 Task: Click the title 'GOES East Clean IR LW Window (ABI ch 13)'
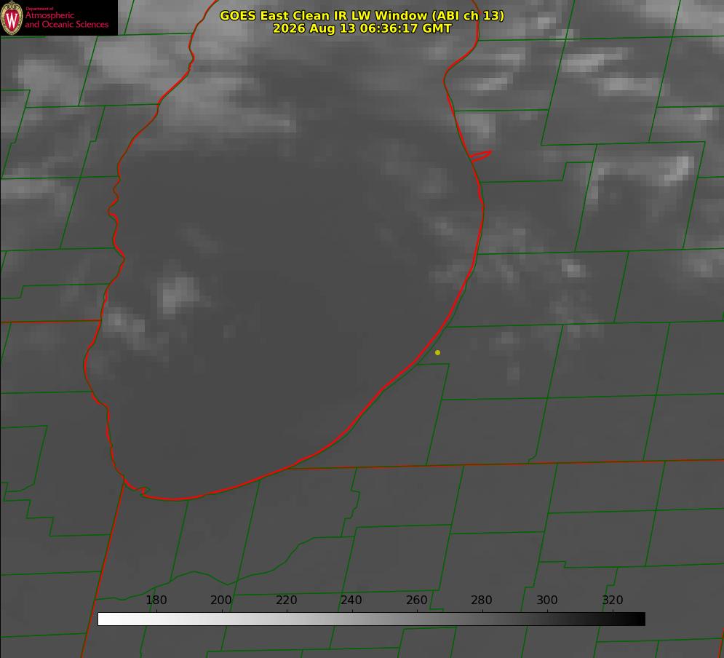pyautogui.click(x=362, y=15)
